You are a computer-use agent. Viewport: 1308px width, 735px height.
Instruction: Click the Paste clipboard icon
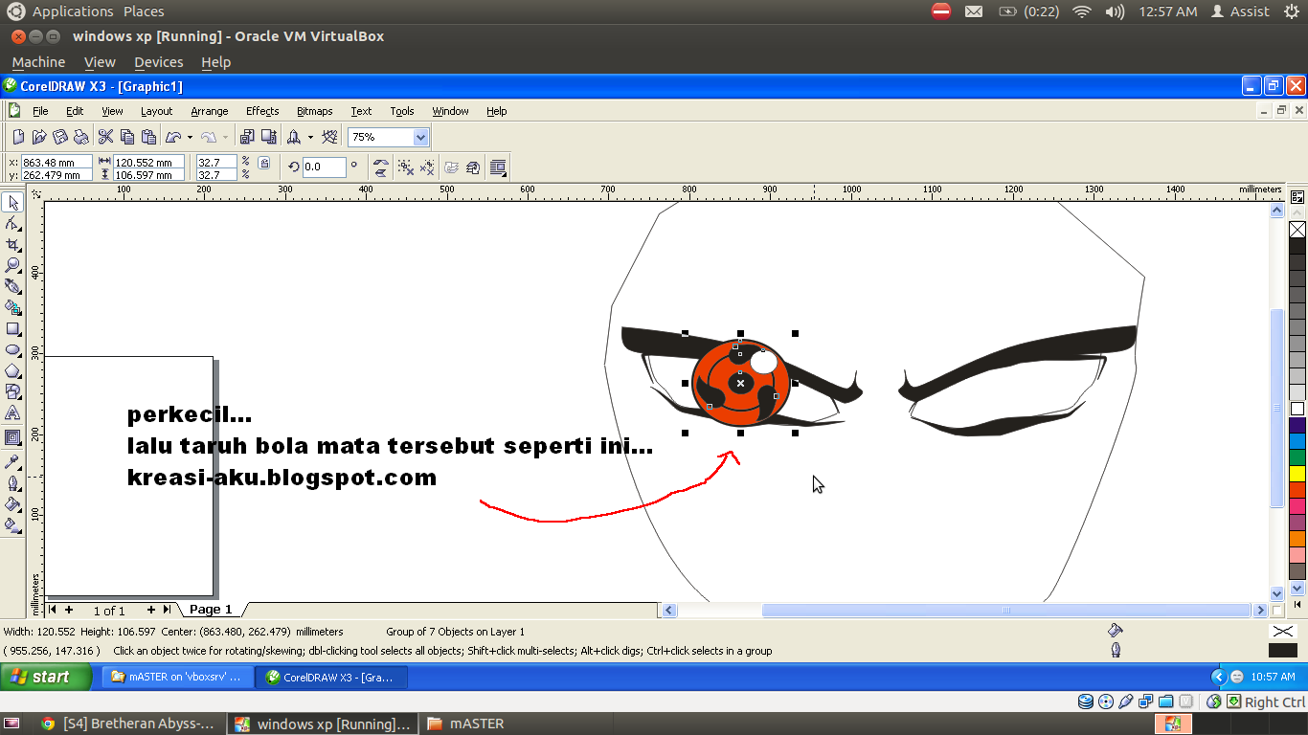click(148, 137)
